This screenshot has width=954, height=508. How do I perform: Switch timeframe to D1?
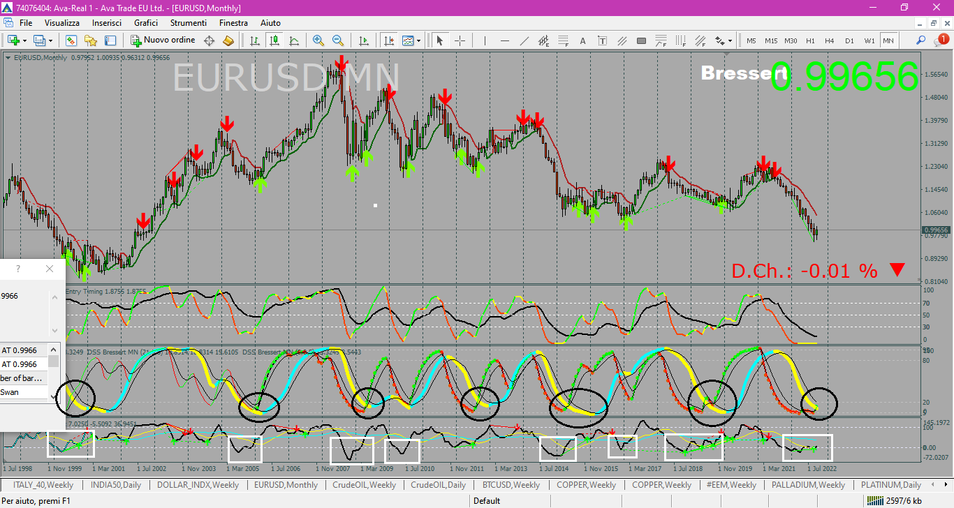pos(849,40)
